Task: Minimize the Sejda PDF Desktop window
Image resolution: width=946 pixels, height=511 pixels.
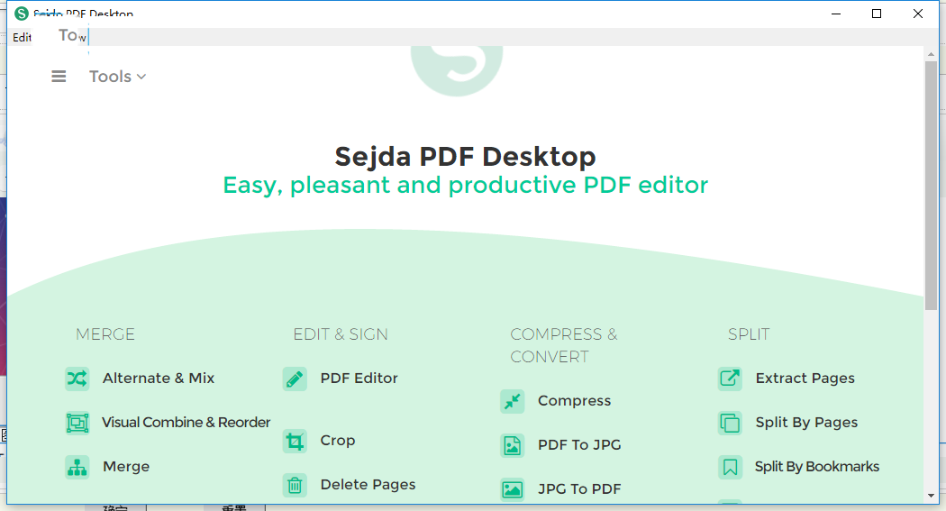Action: 836,14
